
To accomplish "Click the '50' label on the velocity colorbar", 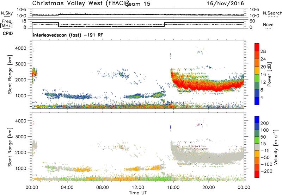I will (263, 137).
